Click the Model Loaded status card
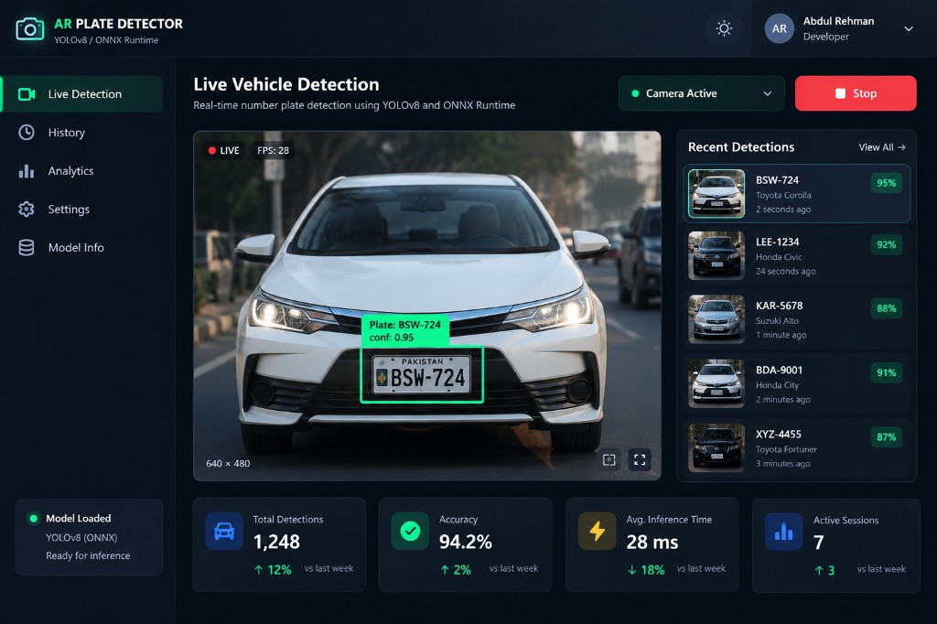This screenshot has width=937, height=624. tap(89, 537)
